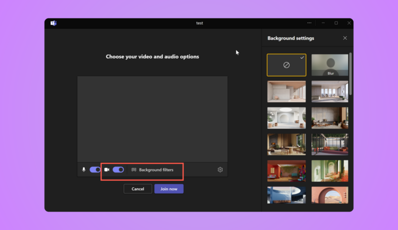Open the three-dots more options menu

[x=309, y=23]
